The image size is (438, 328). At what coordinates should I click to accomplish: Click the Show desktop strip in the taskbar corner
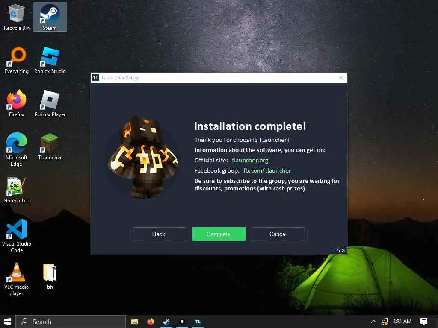(x=437, y=322)
